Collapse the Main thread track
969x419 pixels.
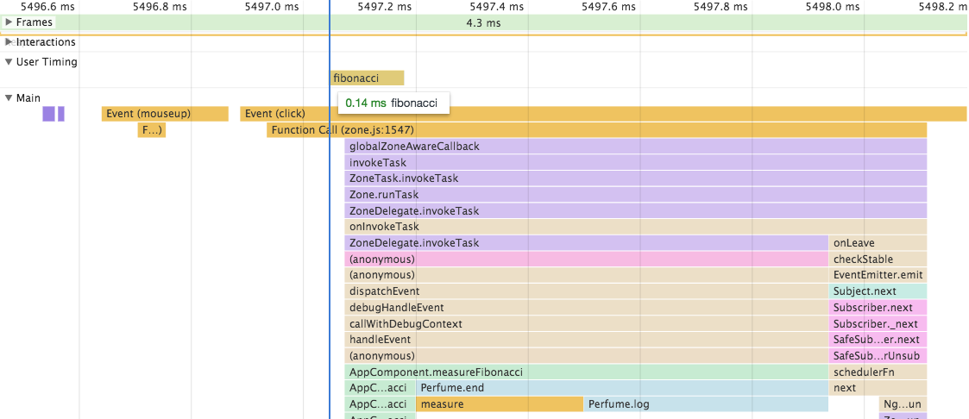(x=8, y=97)
